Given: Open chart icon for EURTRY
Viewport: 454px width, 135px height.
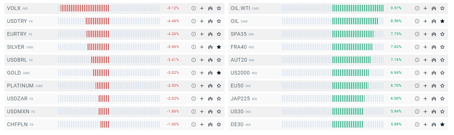Looking at the screenshot, I should click(210, 34).
